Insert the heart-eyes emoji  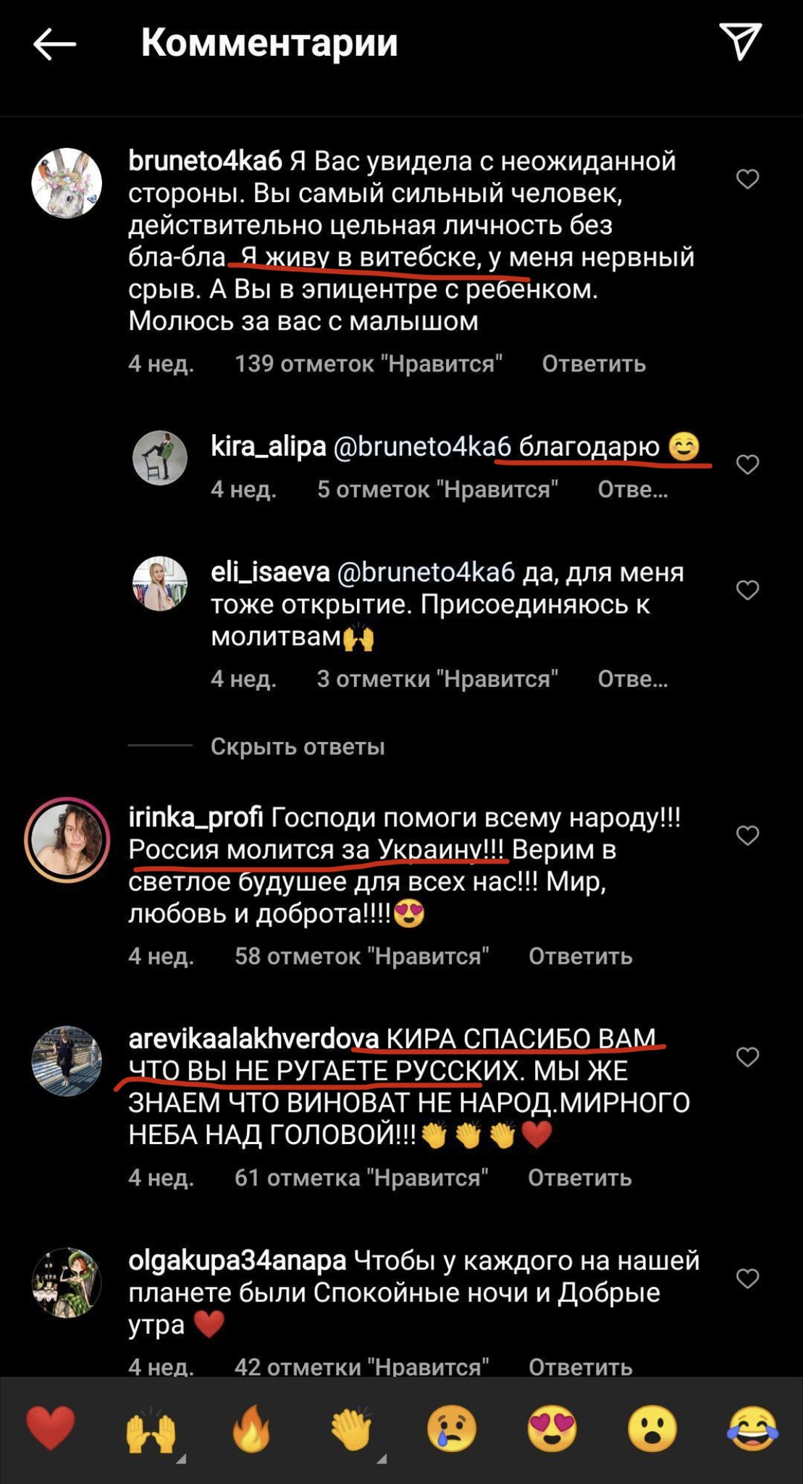click(x=552, y=1428)
